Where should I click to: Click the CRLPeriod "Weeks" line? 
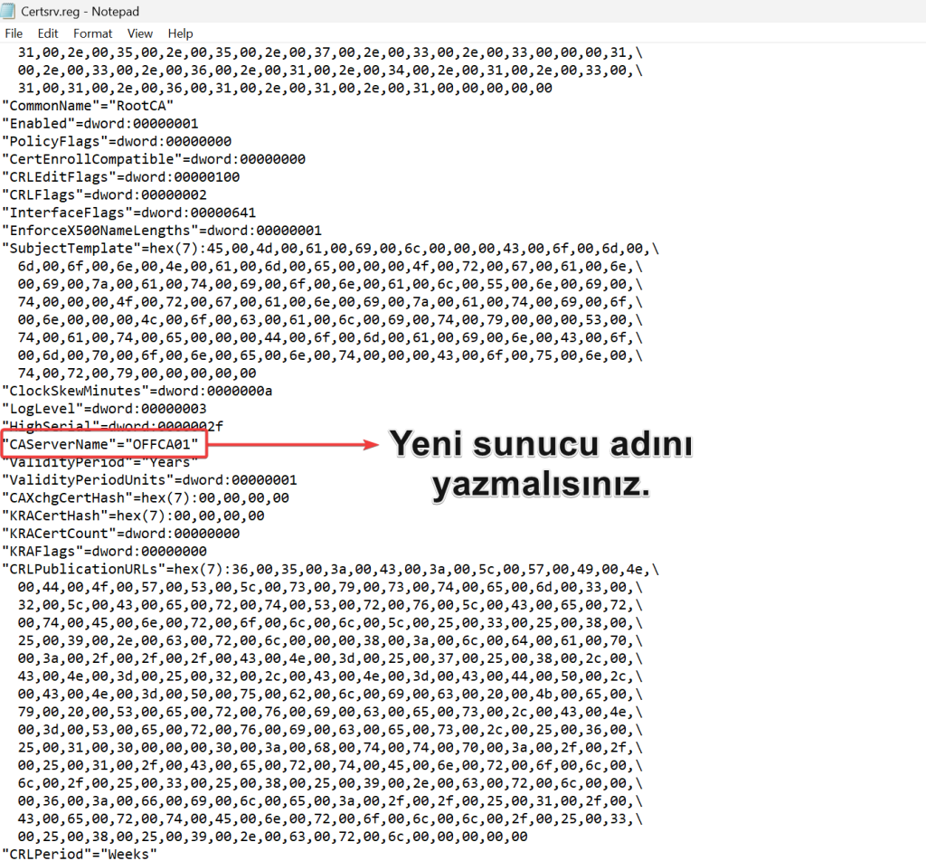click(x=80, y=854)
